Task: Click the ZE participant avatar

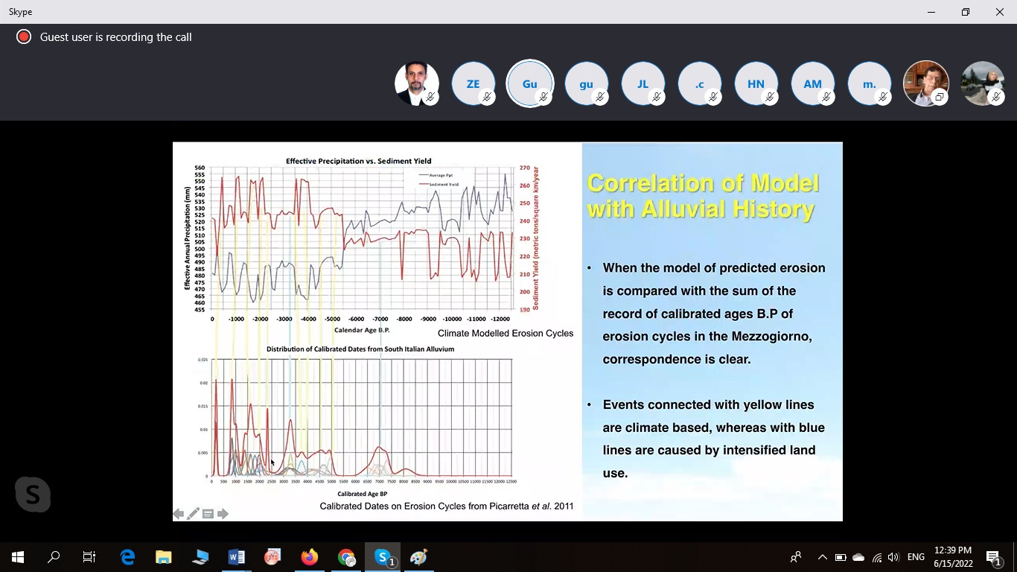Action: [x=473, y=83]
